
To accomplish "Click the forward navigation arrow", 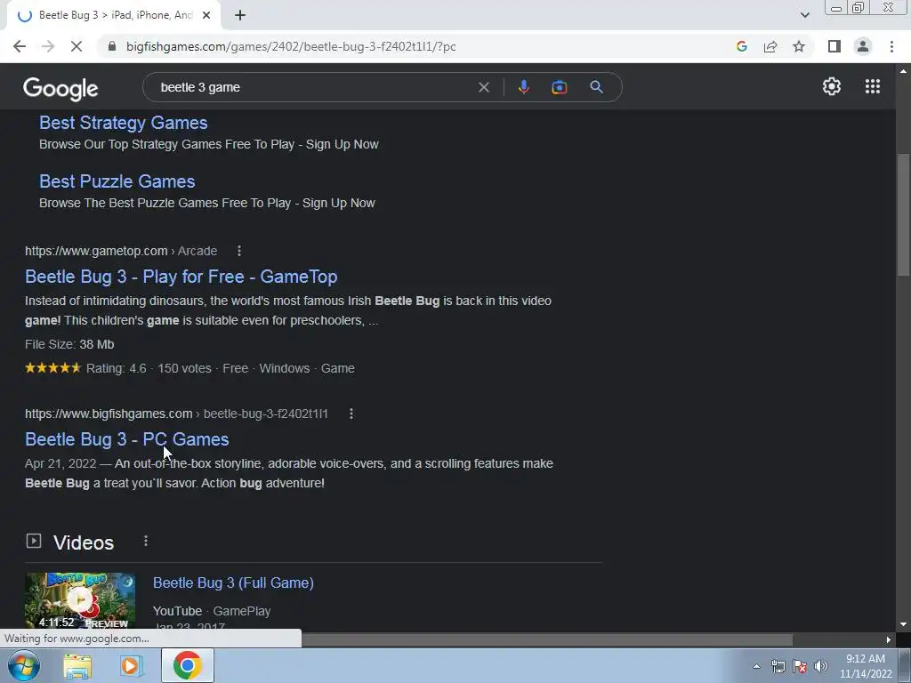I will [48, 46].
